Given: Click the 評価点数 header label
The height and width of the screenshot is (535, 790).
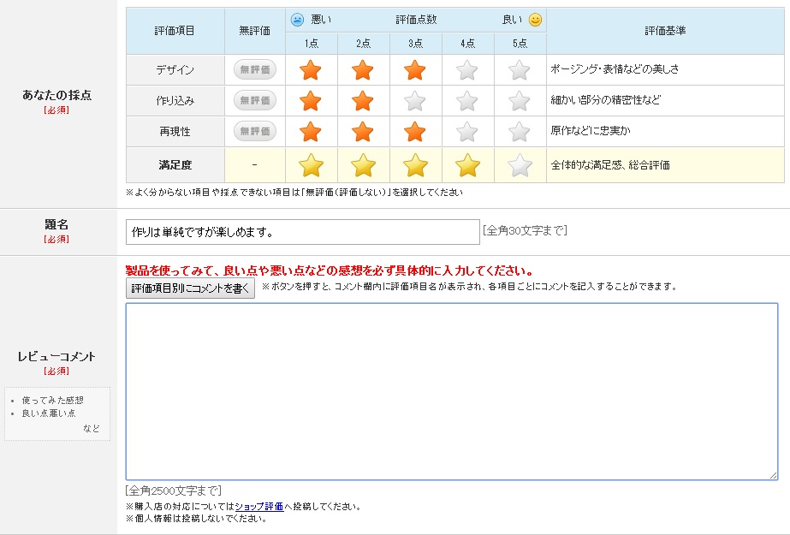Looking at the screenshot, I should click(416, 20).
